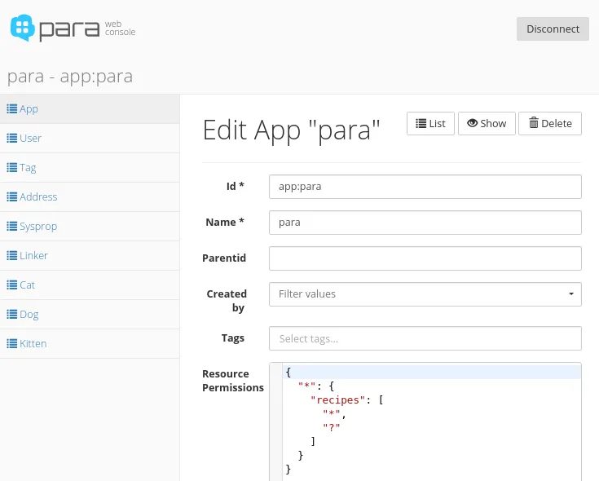Click the trash icon on Delete button
Image resolution: width=599 pixels, height=481 pixels.
tap(533, 124)
